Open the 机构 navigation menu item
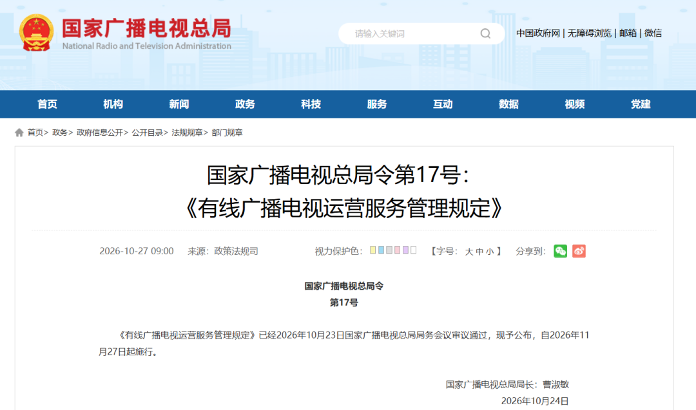This screenshot has height=410, width=696. pos(113,104)
